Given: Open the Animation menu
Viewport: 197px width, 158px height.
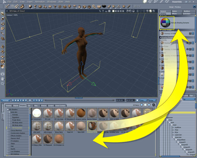Looking at the screenshot, I should pos(40,2).
